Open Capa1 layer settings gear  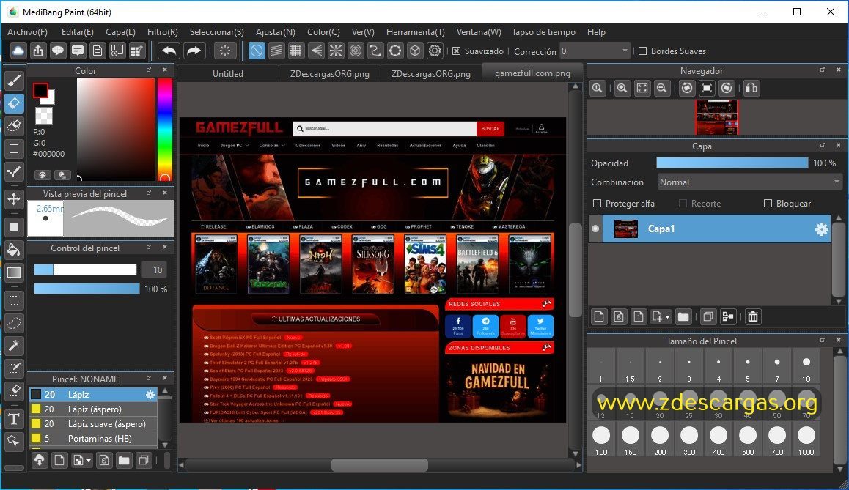tap(821, 229)
